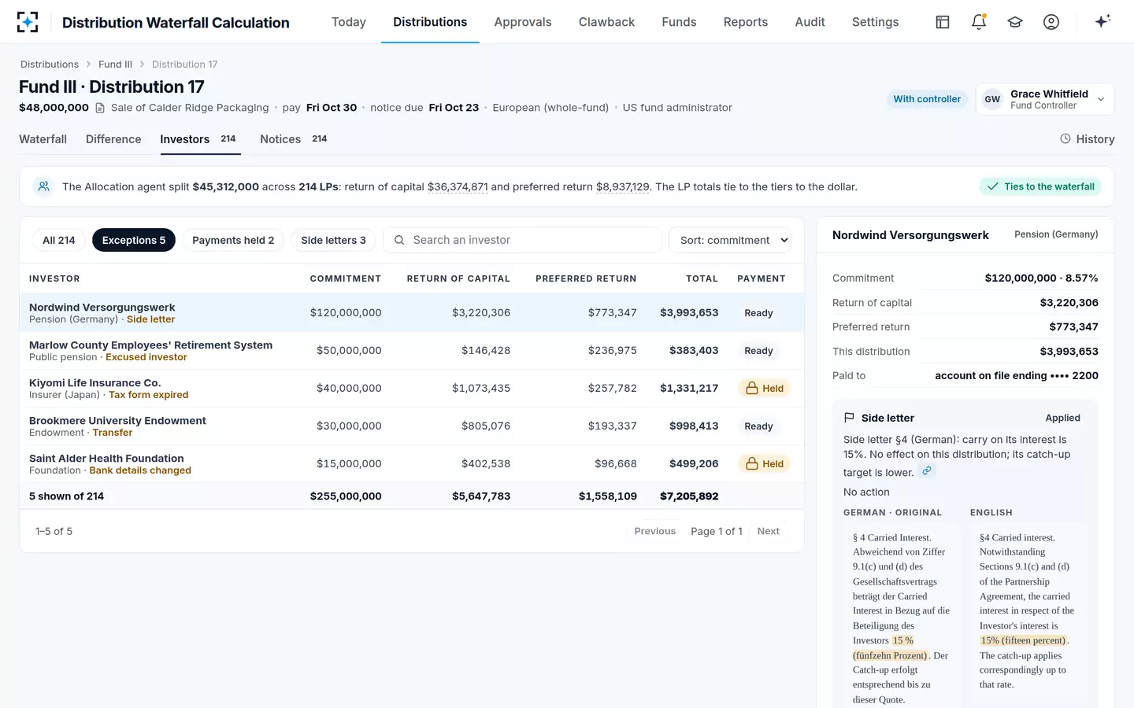Click the app logo icon
Image resolution: width=1134 pixels, height=708 pixels.
coord(28,22)
